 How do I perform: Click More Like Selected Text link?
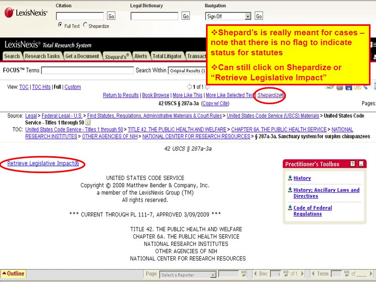coord(230,95)
